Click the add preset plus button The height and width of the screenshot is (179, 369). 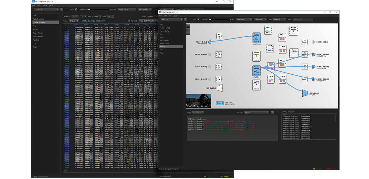pos(272,113)
